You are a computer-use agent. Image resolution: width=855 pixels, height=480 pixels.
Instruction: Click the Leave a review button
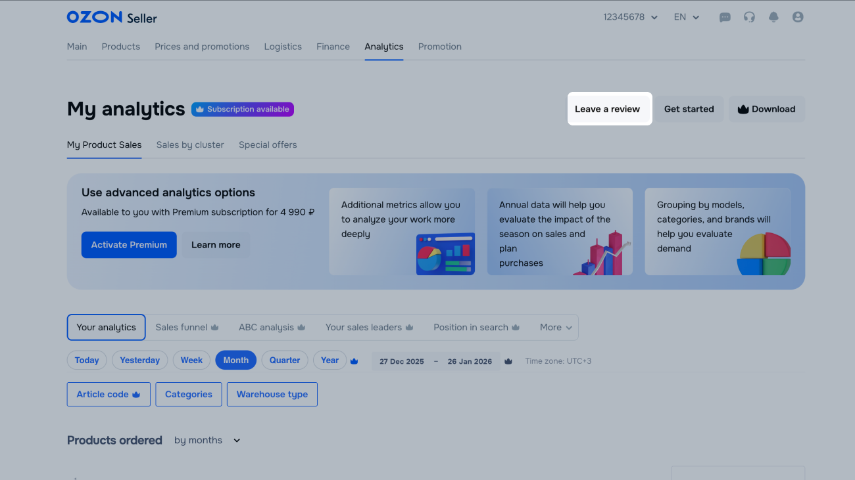pos(607,109)
